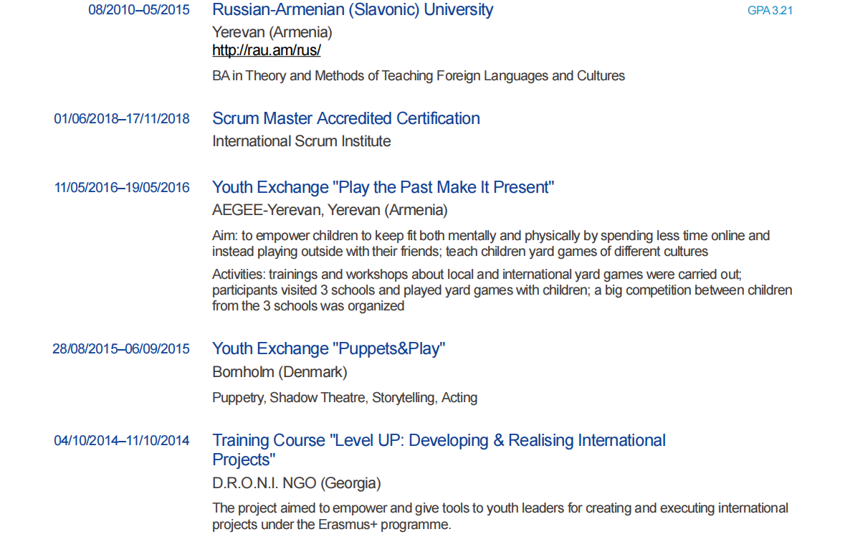Select the D.R.O.N.I. NGO (Georgia) line
Screen dimensions: 845x552
pyautogui.click(x=297, y=483)
